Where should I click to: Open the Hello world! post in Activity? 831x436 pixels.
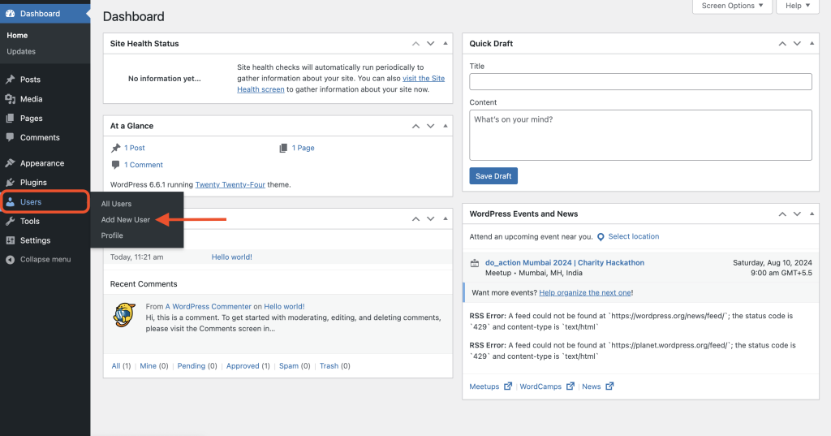[x=231, y=257]
